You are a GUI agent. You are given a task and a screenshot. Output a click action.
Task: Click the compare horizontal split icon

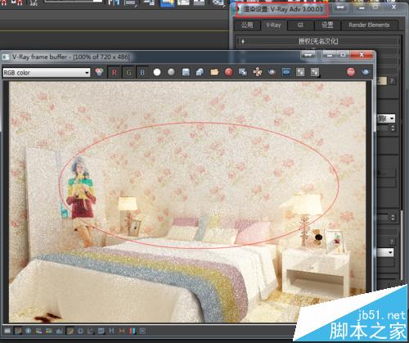pos(315,72)
